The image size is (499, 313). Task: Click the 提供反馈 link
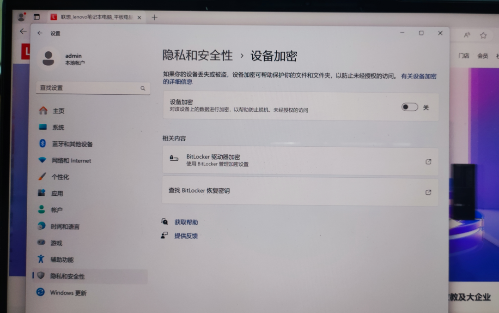[x=186, y=236]
